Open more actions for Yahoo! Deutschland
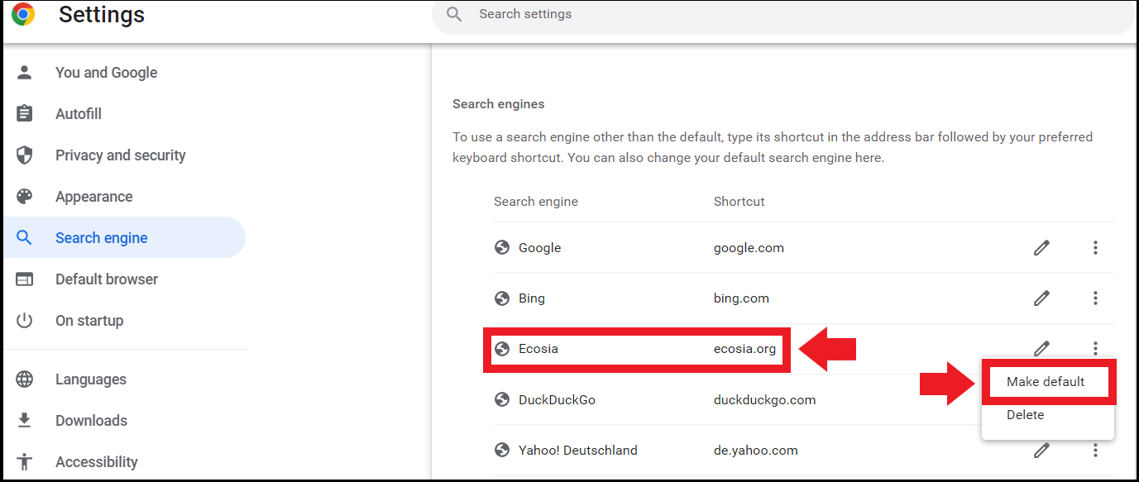Image resolution: width=1139 pixels, height=482 pixels. click(x=1095, y=450)
